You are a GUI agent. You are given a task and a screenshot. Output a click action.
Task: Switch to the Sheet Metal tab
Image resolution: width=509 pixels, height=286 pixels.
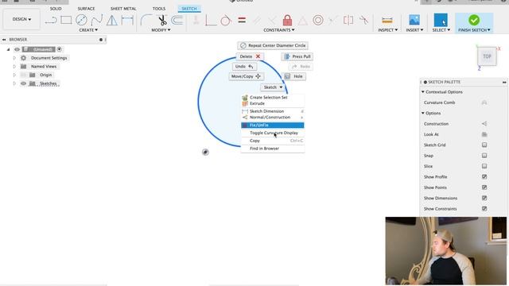[123, 9]
